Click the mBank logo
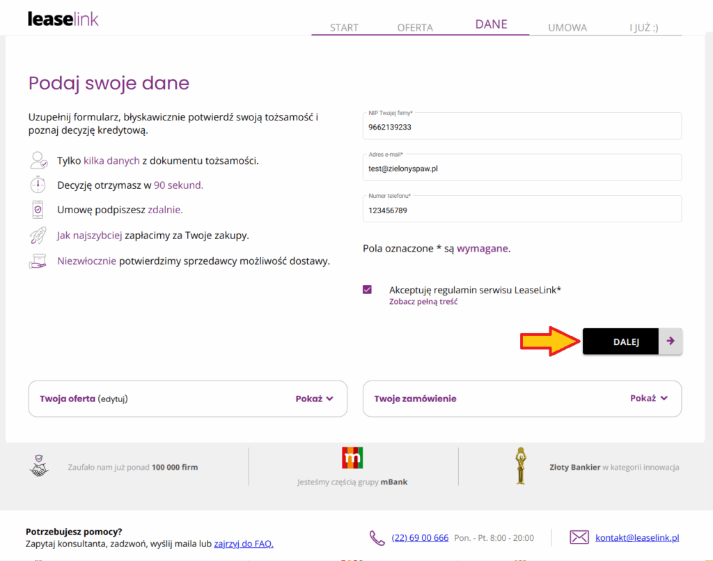The height and width of the screenshot is (561, 713). pyautogui.click(x=353, y=458)
